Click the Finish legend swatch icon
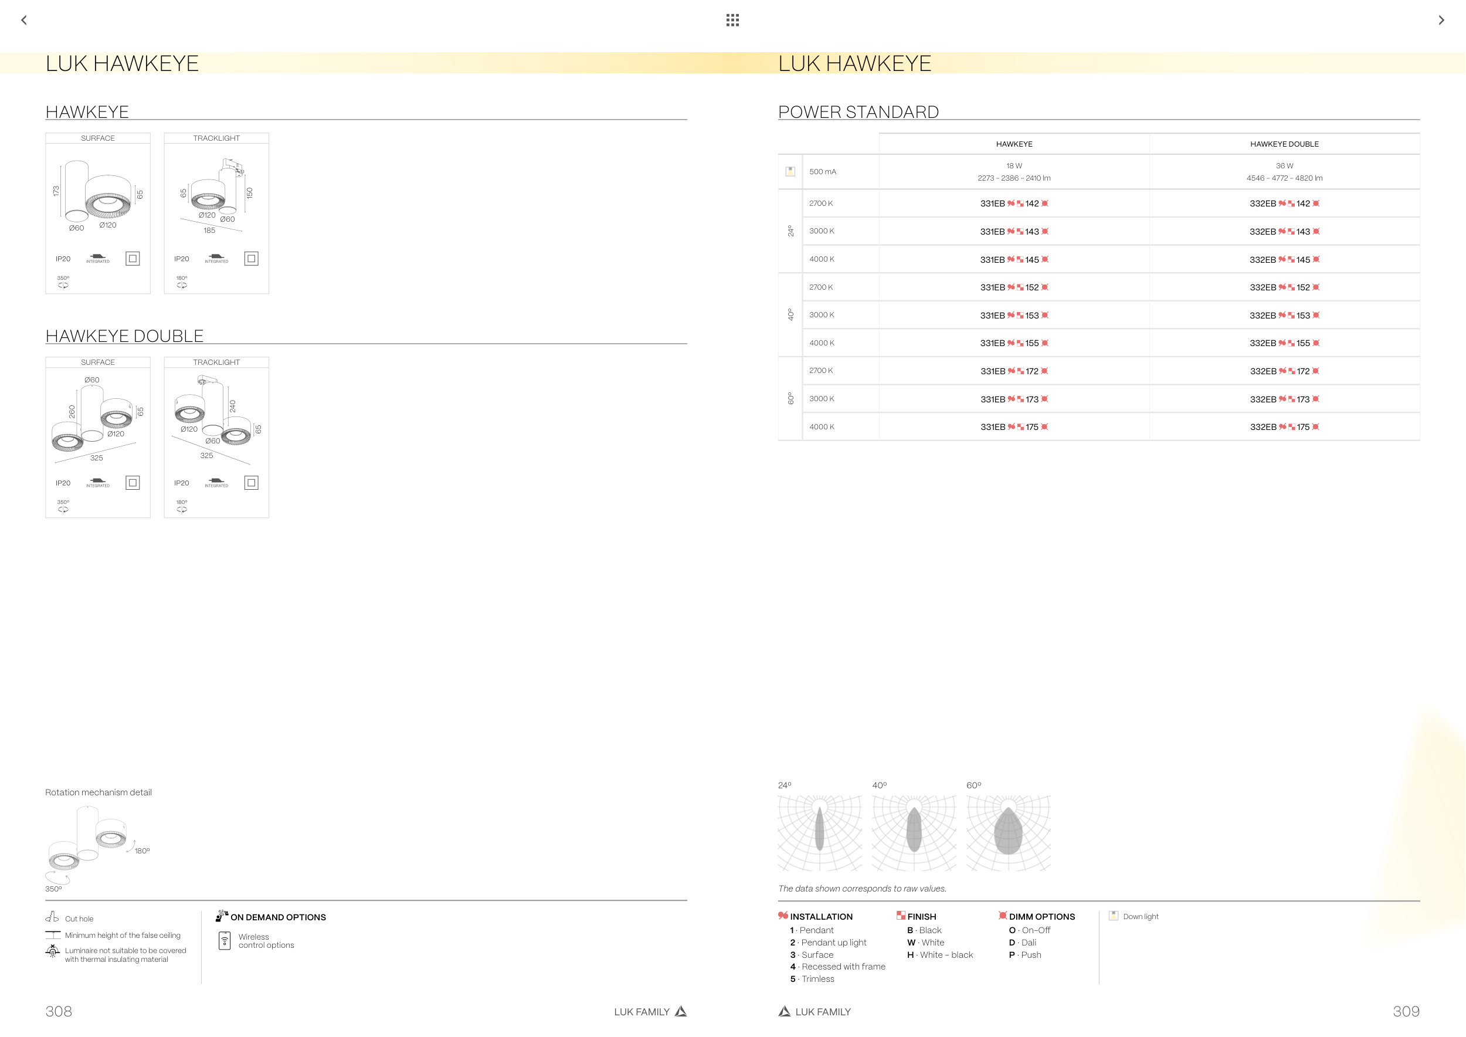 point(900,916)
